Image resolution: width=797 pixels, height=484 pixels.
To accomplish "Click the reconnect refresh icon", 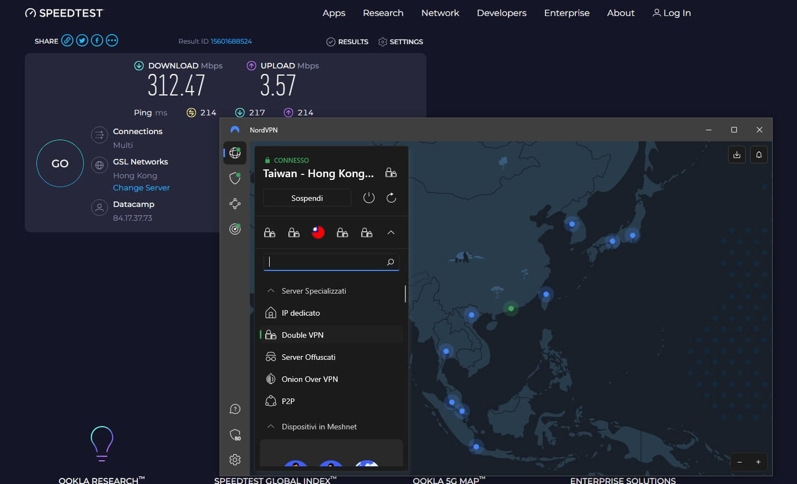I will 391,198.
